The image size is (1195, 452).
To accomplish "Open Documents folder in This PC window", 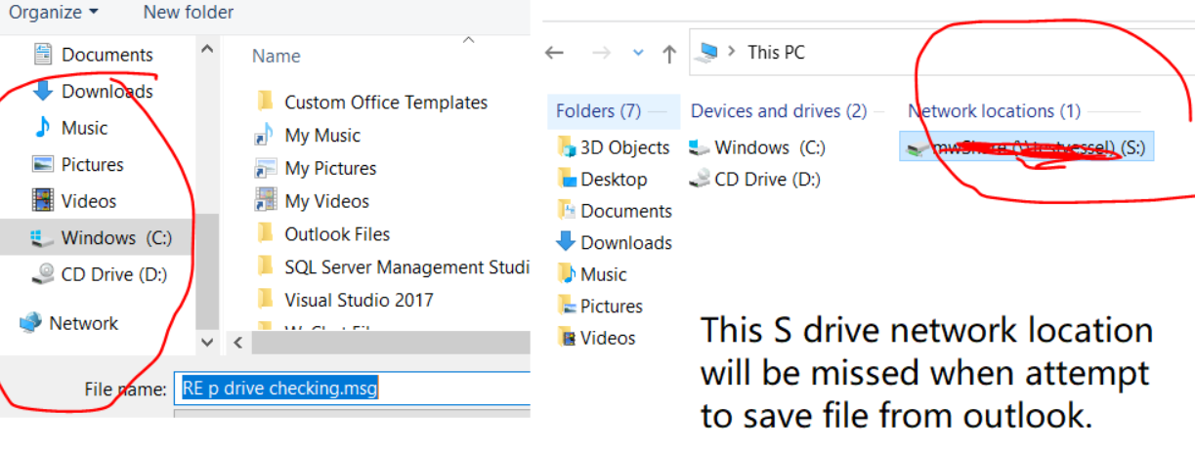I will pos(615,211).
